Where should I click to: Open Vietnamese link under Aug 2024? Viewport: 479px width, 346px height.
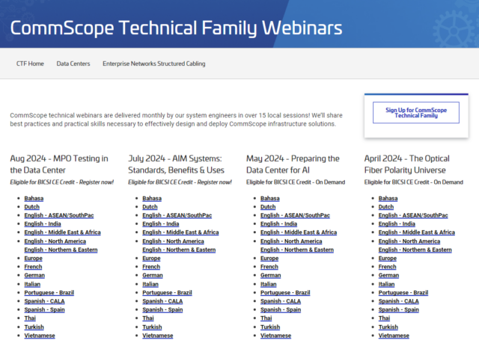[40, 336]
